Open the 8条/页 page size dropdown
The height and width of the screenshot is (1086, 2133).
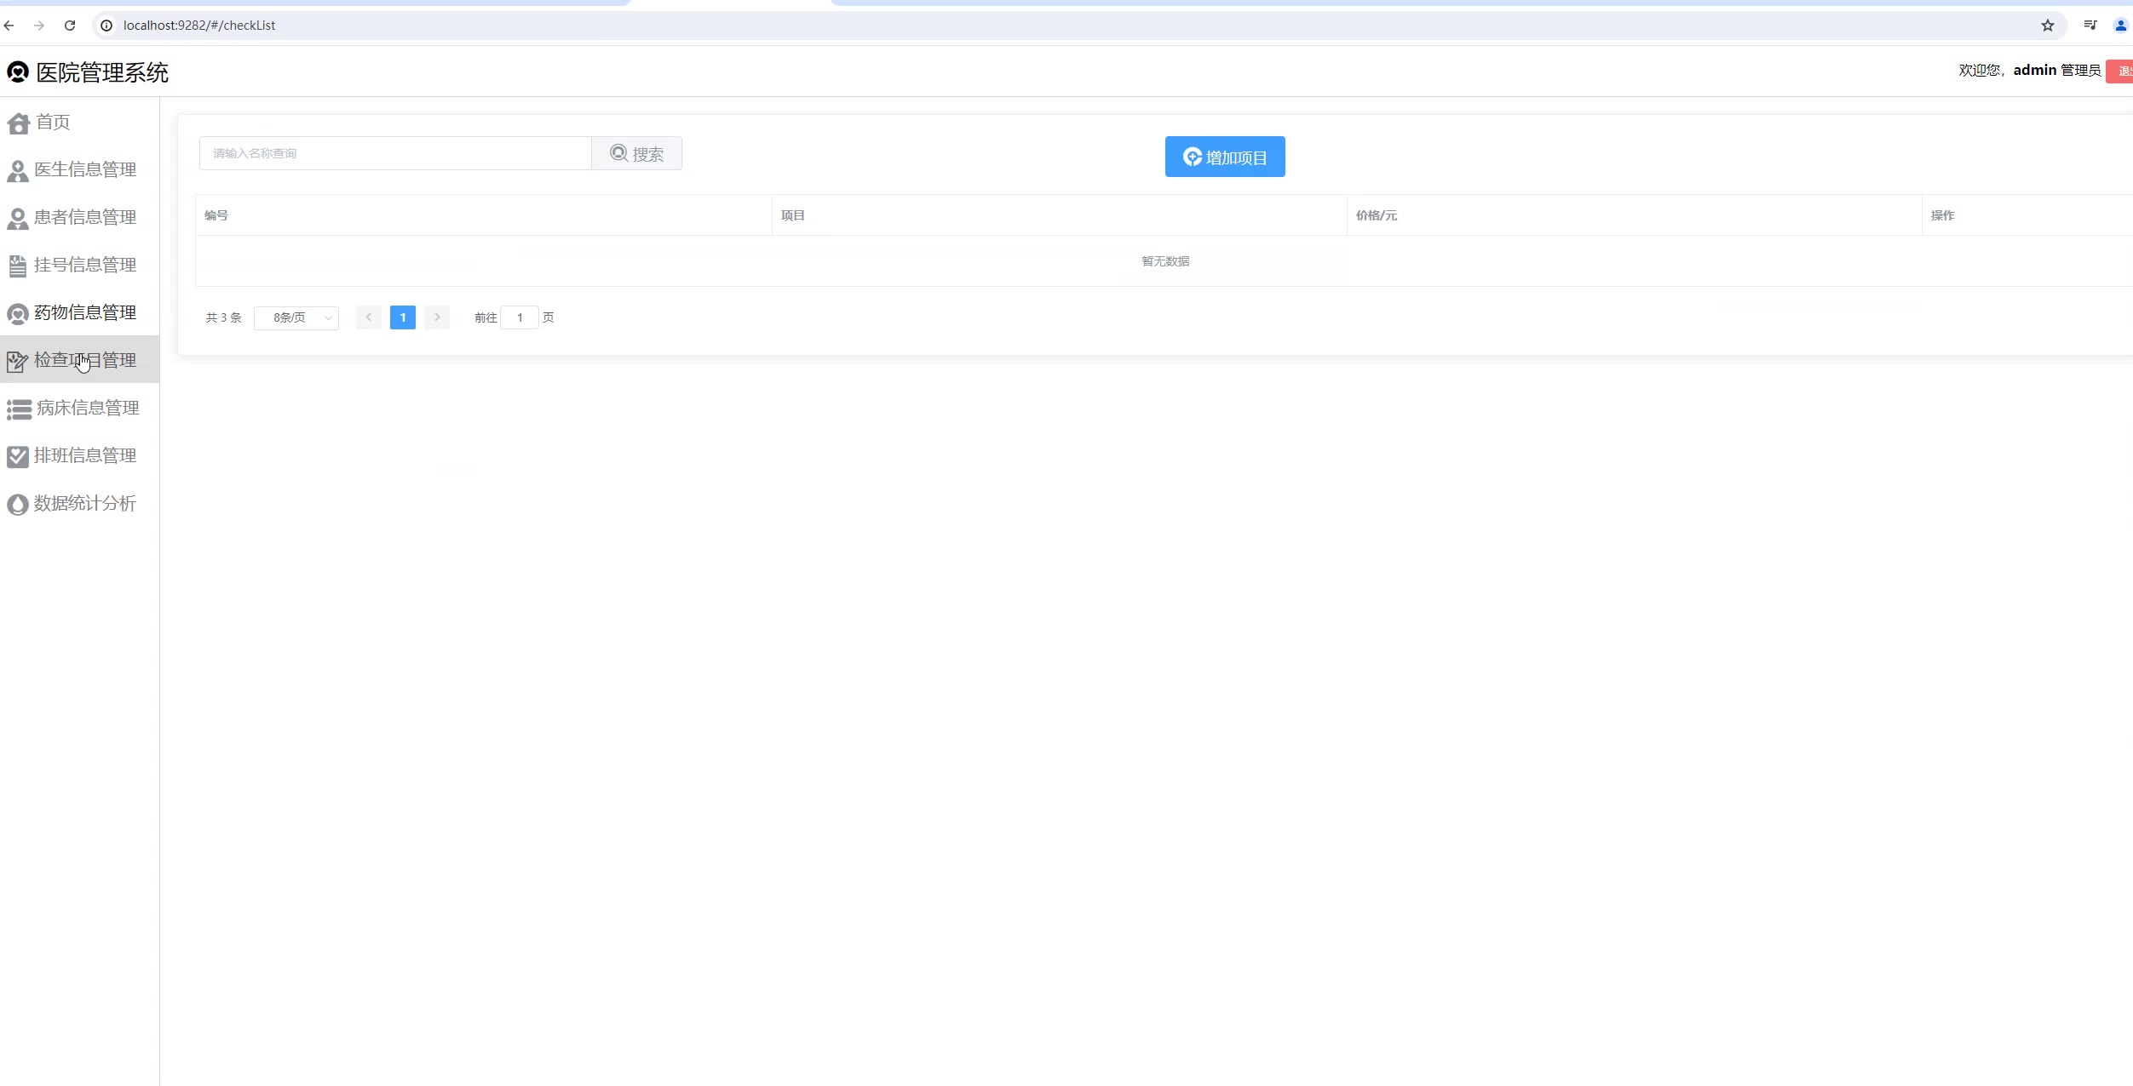point(296,317)
